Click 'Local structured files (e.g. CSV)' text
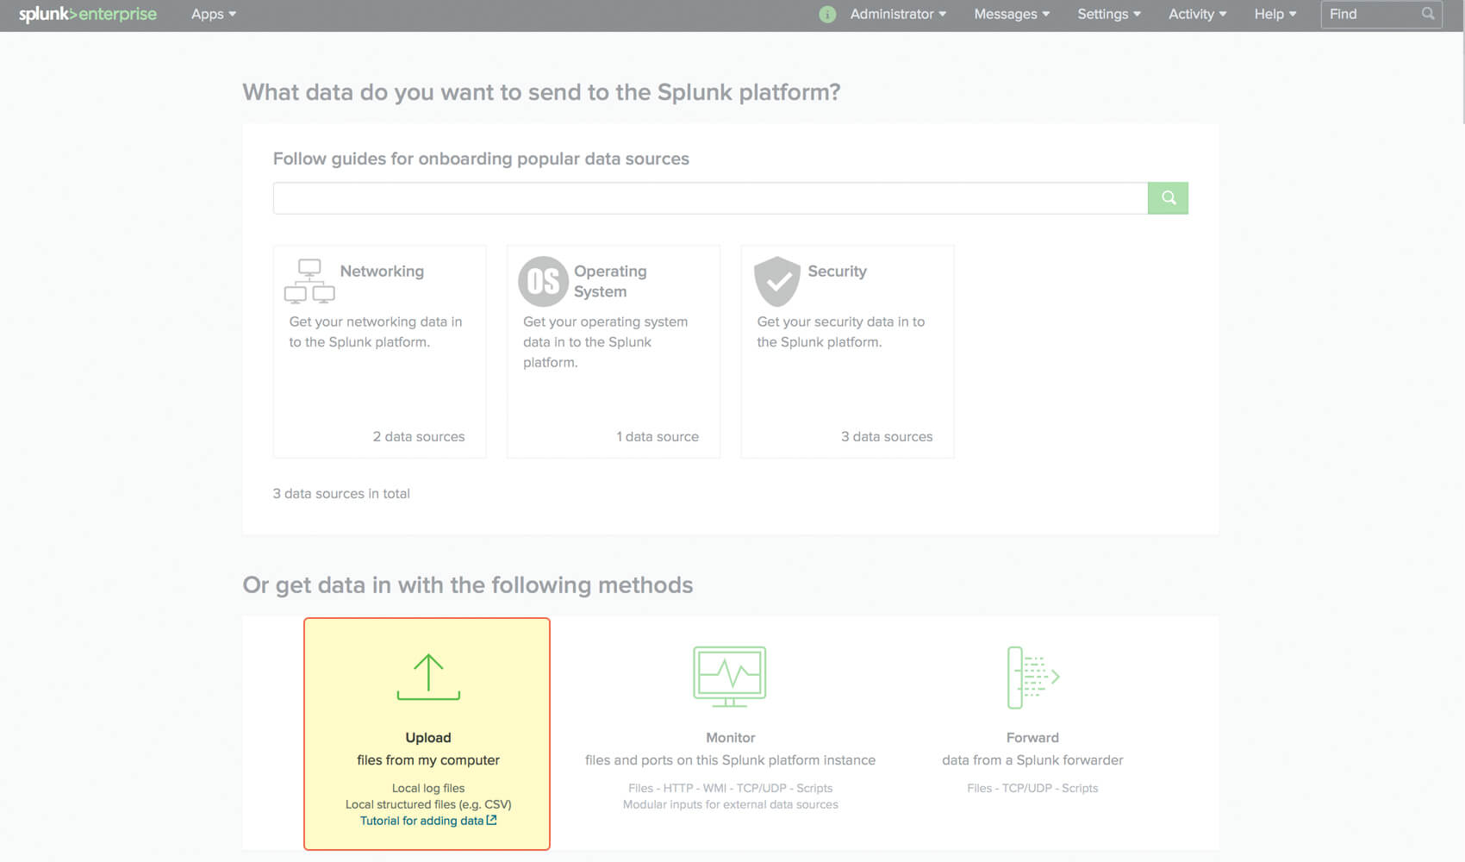 pyautogui.click(x=428, y=804)
